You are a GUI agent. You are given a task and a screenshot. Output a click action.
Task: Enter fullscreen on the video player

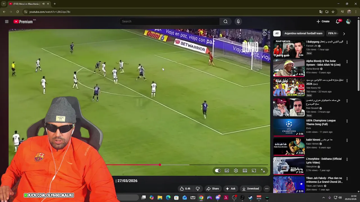click(x=263, y=171)
